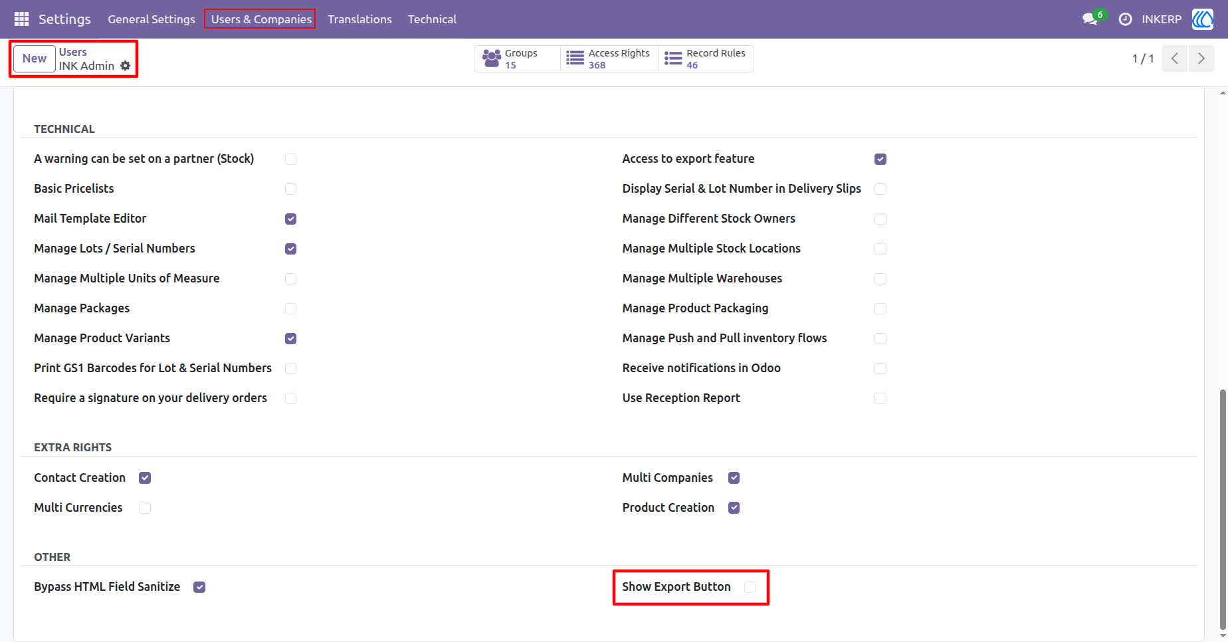Enable Manage Multiple Stock Locations checkbox
Viewport: 1228px width, 642px height.
point(880,249)
